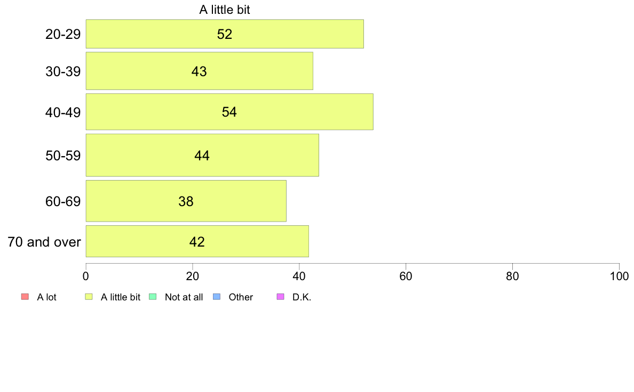This screenshot has height=392, width=634.
Task: Select the 70 and over bar showing 42
Action: click(x=197, y=241)
